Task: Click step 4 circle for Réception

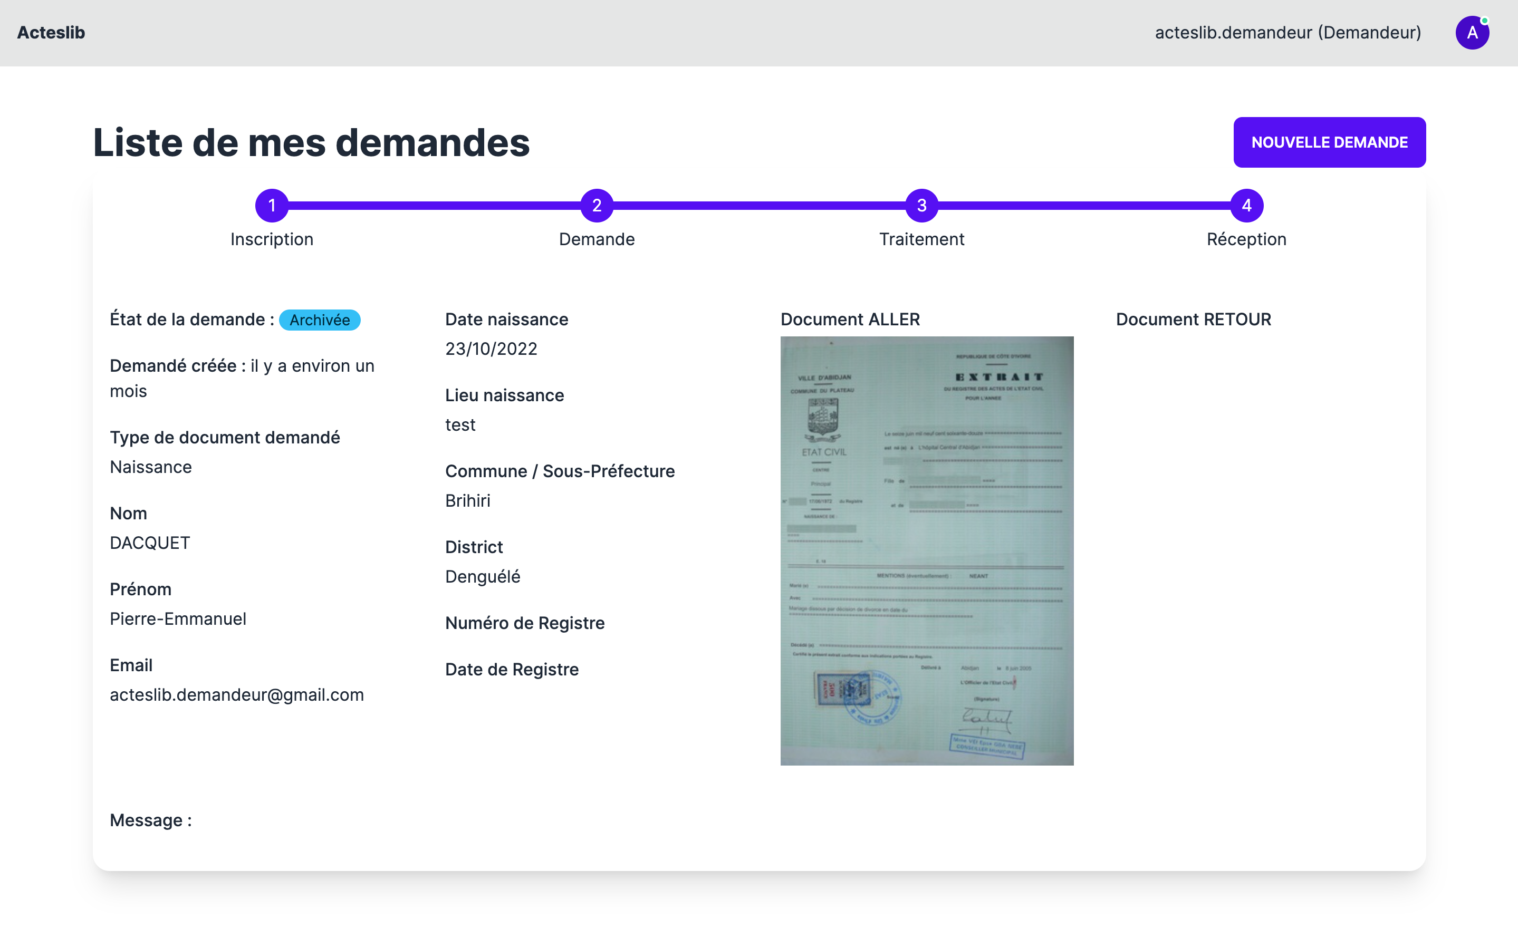Action: pyautogui.click(x=1246, y=205)
